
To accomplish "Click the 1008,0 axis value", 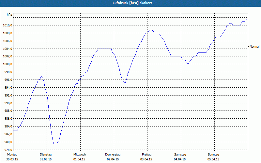I will [8, 33].
